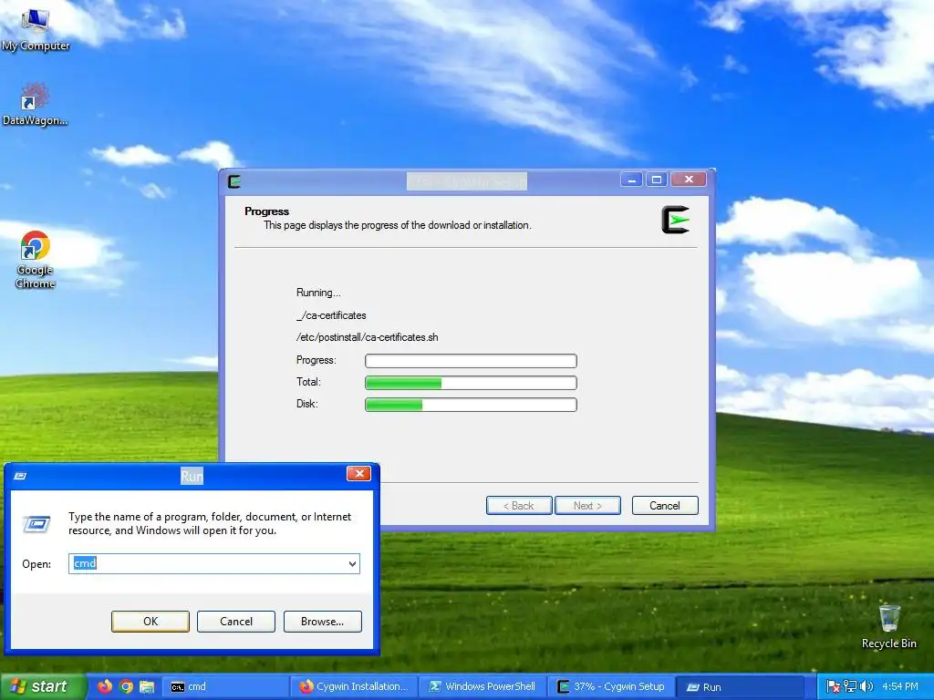Click the Run dialog title bar icon

(x=20, y=476)
